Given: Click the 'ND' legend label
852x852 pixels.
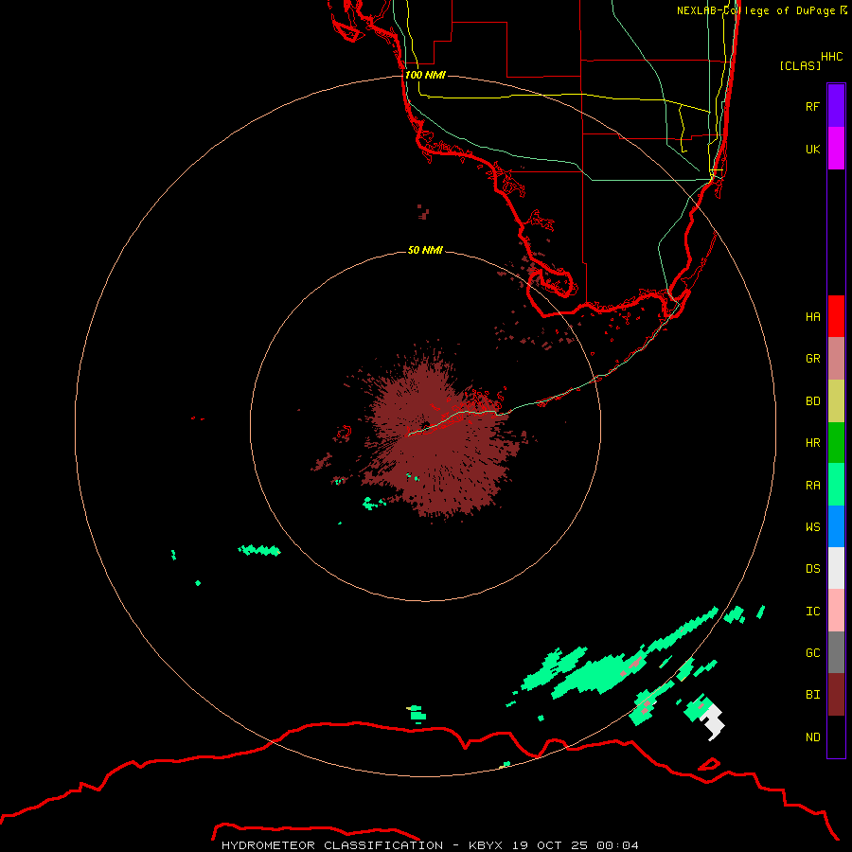Looking at the screenshot, I should click(812, 737).
